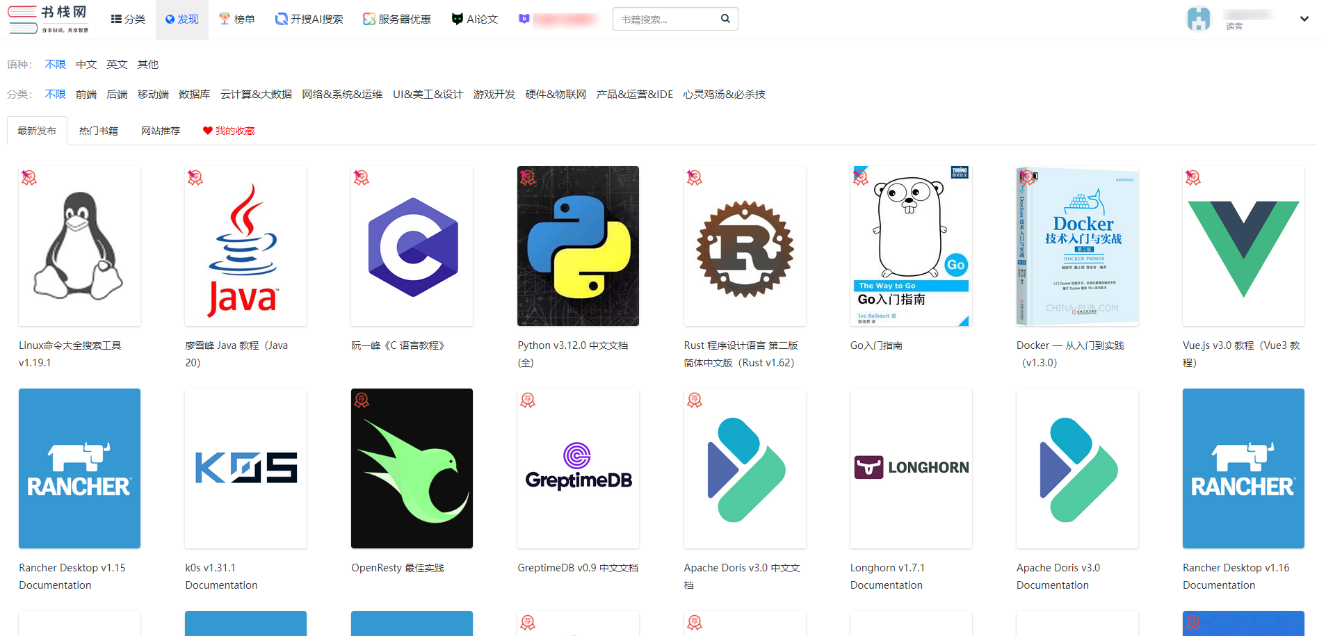Filter category by 前端
This screenshot has height=636, width=1326.
(86, 95)
